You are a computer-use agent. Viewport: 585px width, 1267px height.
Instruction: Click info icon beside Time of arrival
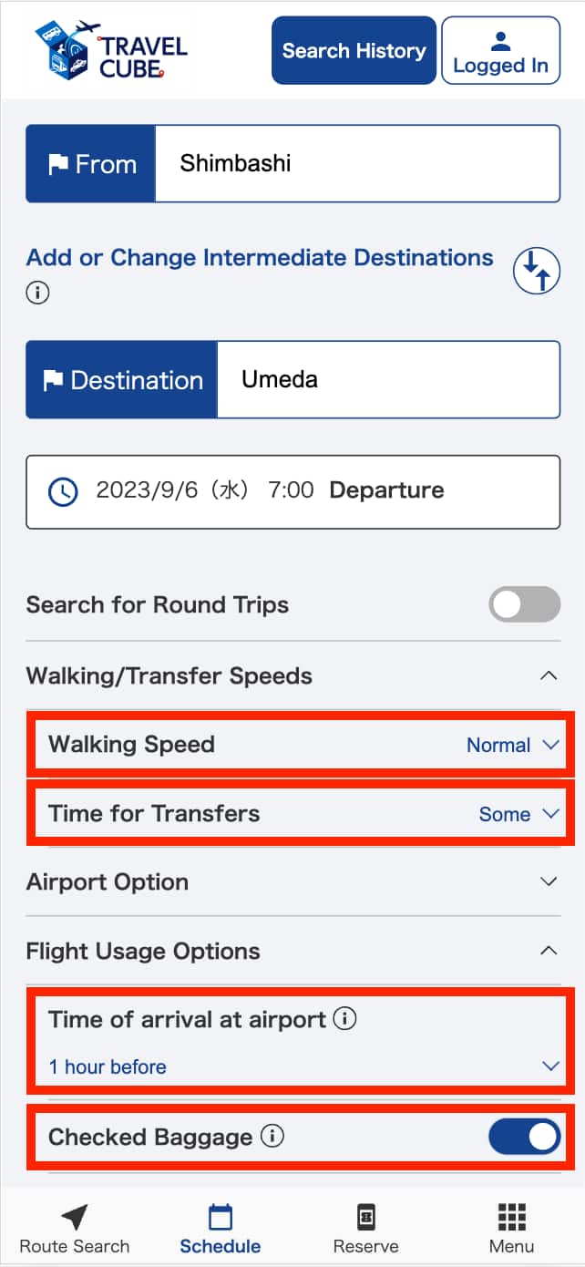344,1019
